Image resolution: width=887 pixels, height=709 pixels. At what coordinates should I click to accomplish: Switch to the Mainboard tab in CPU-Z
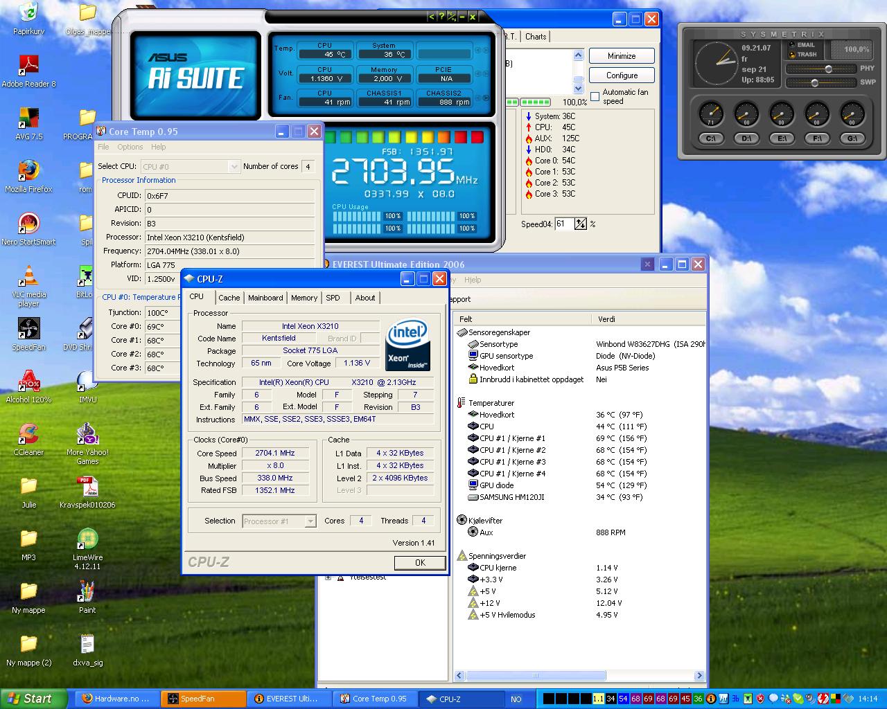tap(265, 298)
